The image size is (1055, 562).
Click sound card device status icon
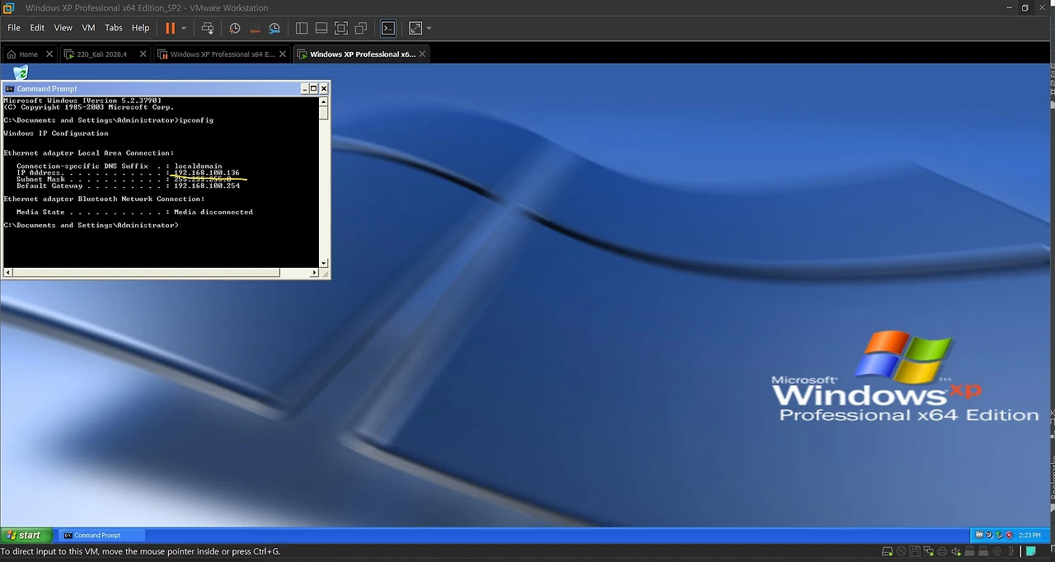coord(956,551)
